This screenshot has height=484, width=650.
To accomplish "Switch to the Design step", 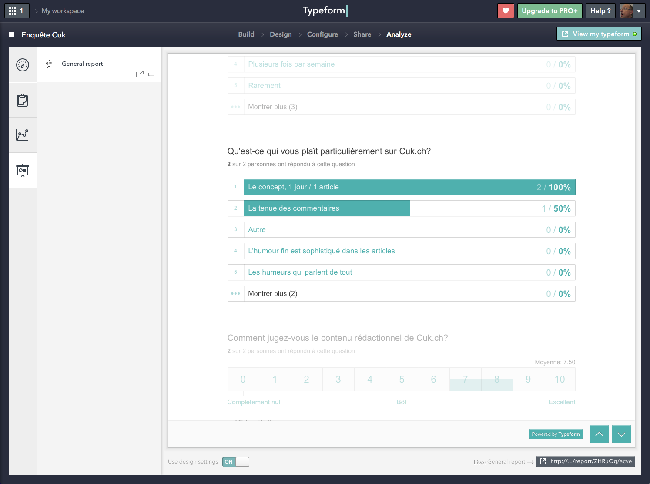I will click(281, 34).
